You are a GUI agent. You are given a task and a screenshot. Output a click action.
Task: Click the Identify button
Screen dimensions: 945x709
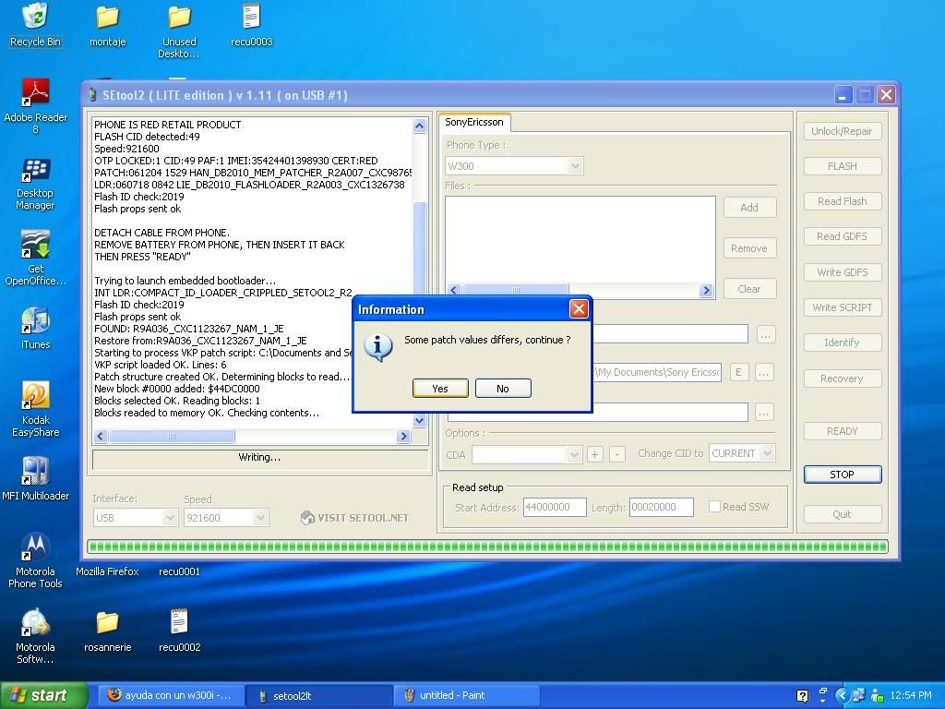coord(842,342)
